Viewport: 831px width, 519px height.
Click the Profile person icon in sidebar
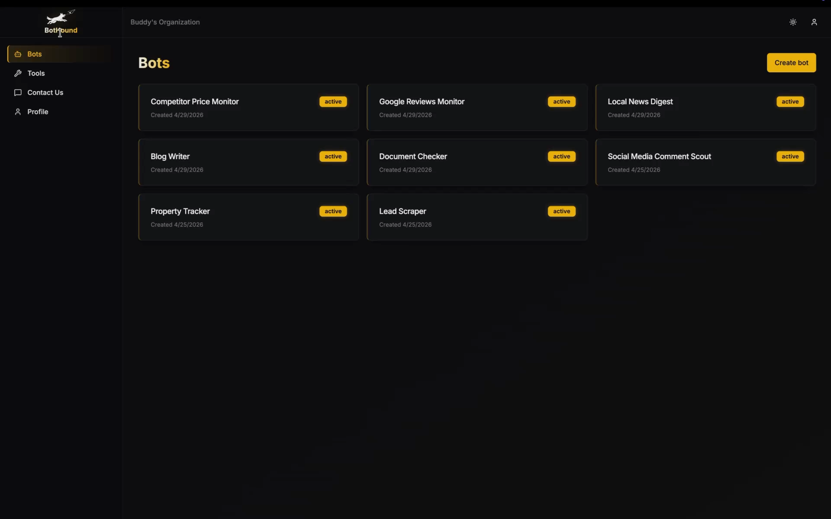(18, 112)
